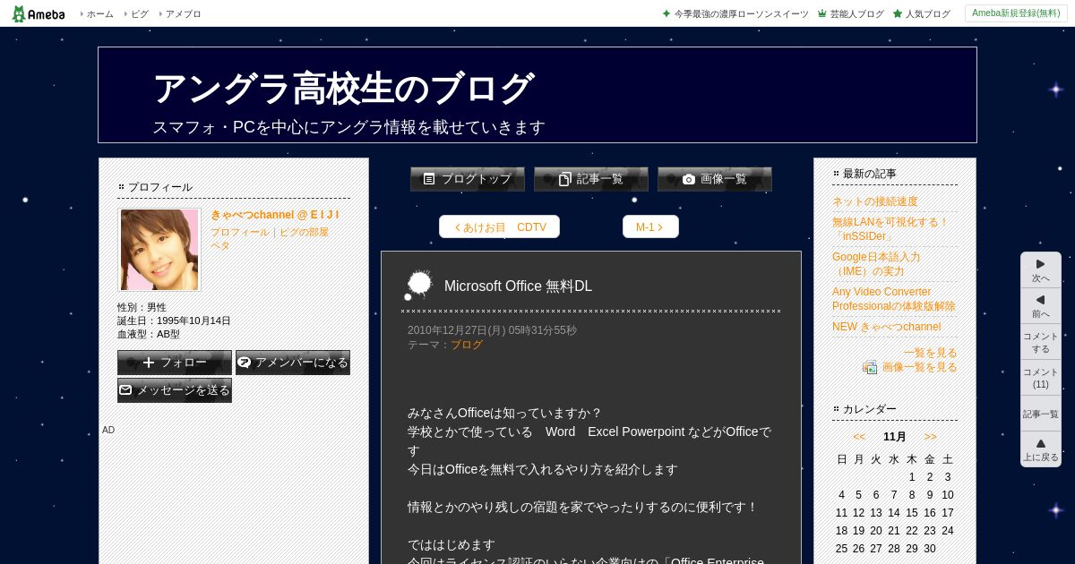Open ピグ in top navigation
The image size is (1075, 564).
[140, 14]
